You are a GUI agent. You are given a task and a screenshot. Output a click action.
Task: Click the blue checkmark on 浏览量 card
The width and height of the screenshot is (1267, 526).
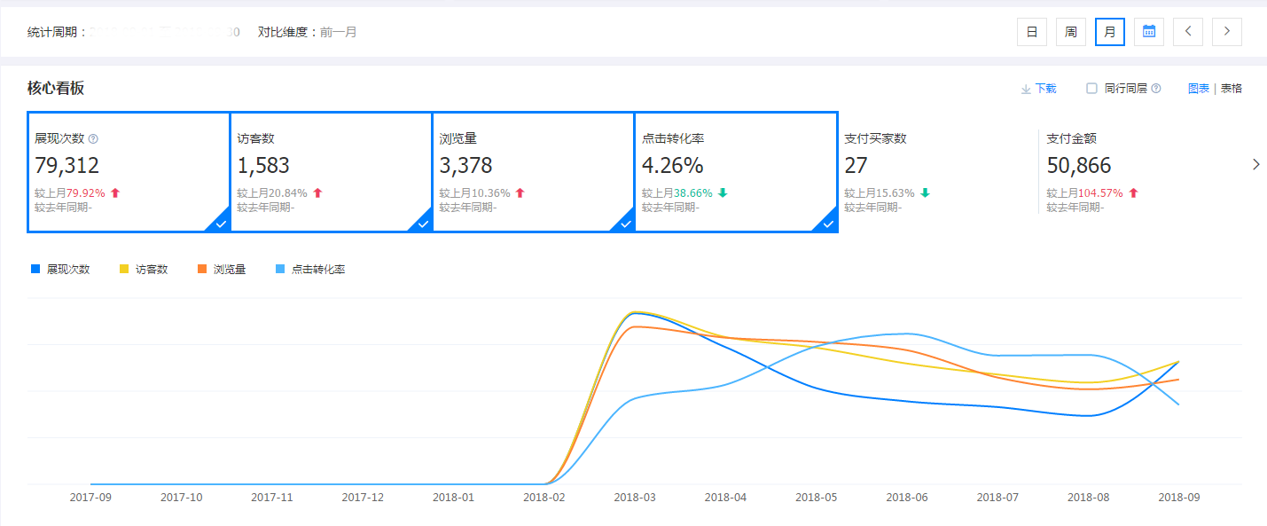click(x=625, y=223)
